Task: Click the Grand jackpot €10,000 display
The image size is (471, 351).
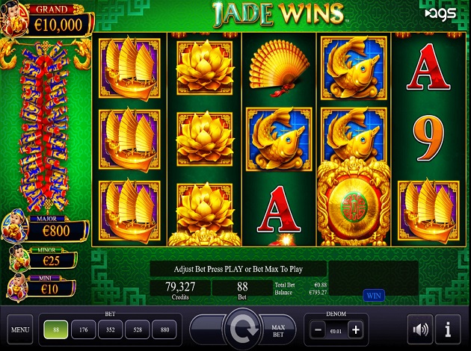Action: [x=58, y=25]
